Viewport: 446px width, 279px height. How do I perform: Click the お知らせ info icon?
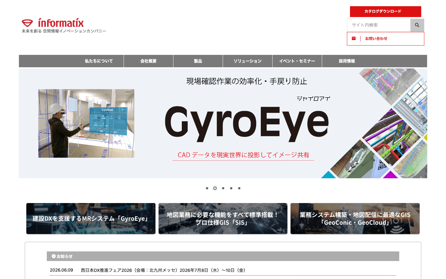tap(54, 256)
